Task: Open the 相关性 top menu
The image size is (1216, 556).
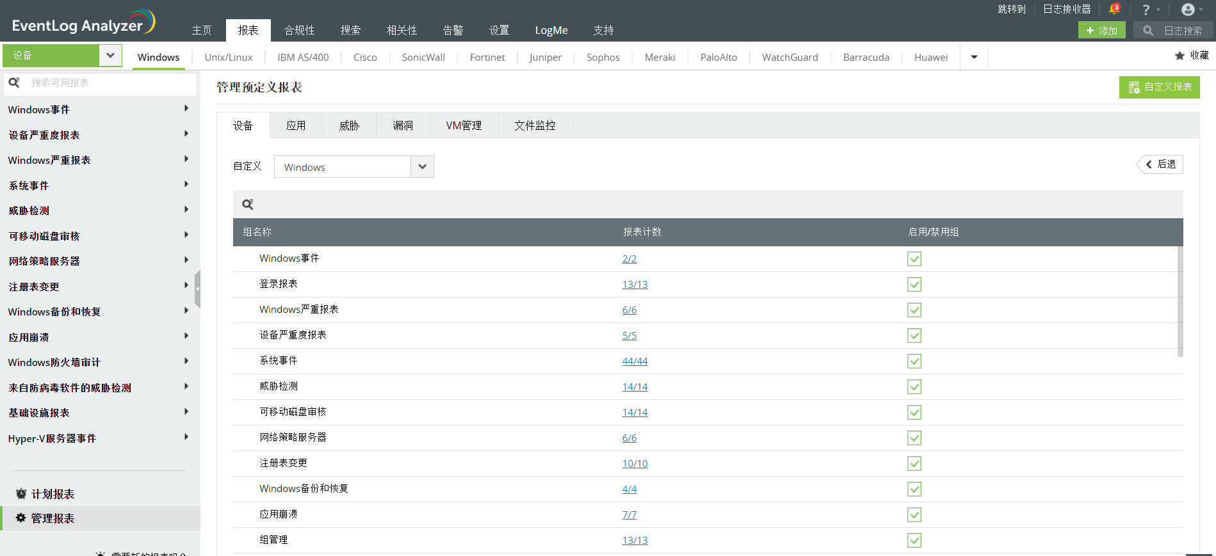Action: click(401, 30)
